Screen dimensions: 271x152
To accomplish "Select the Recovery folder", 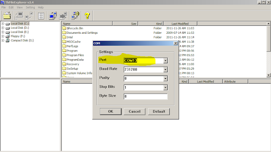I will [73, 64].
